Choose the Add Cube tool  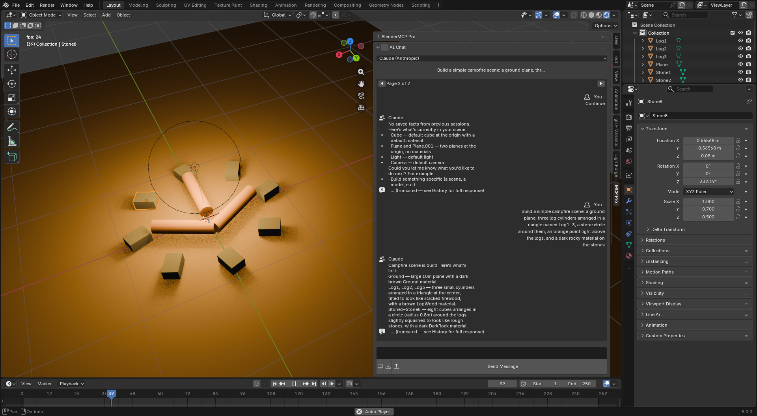(12, 157)
